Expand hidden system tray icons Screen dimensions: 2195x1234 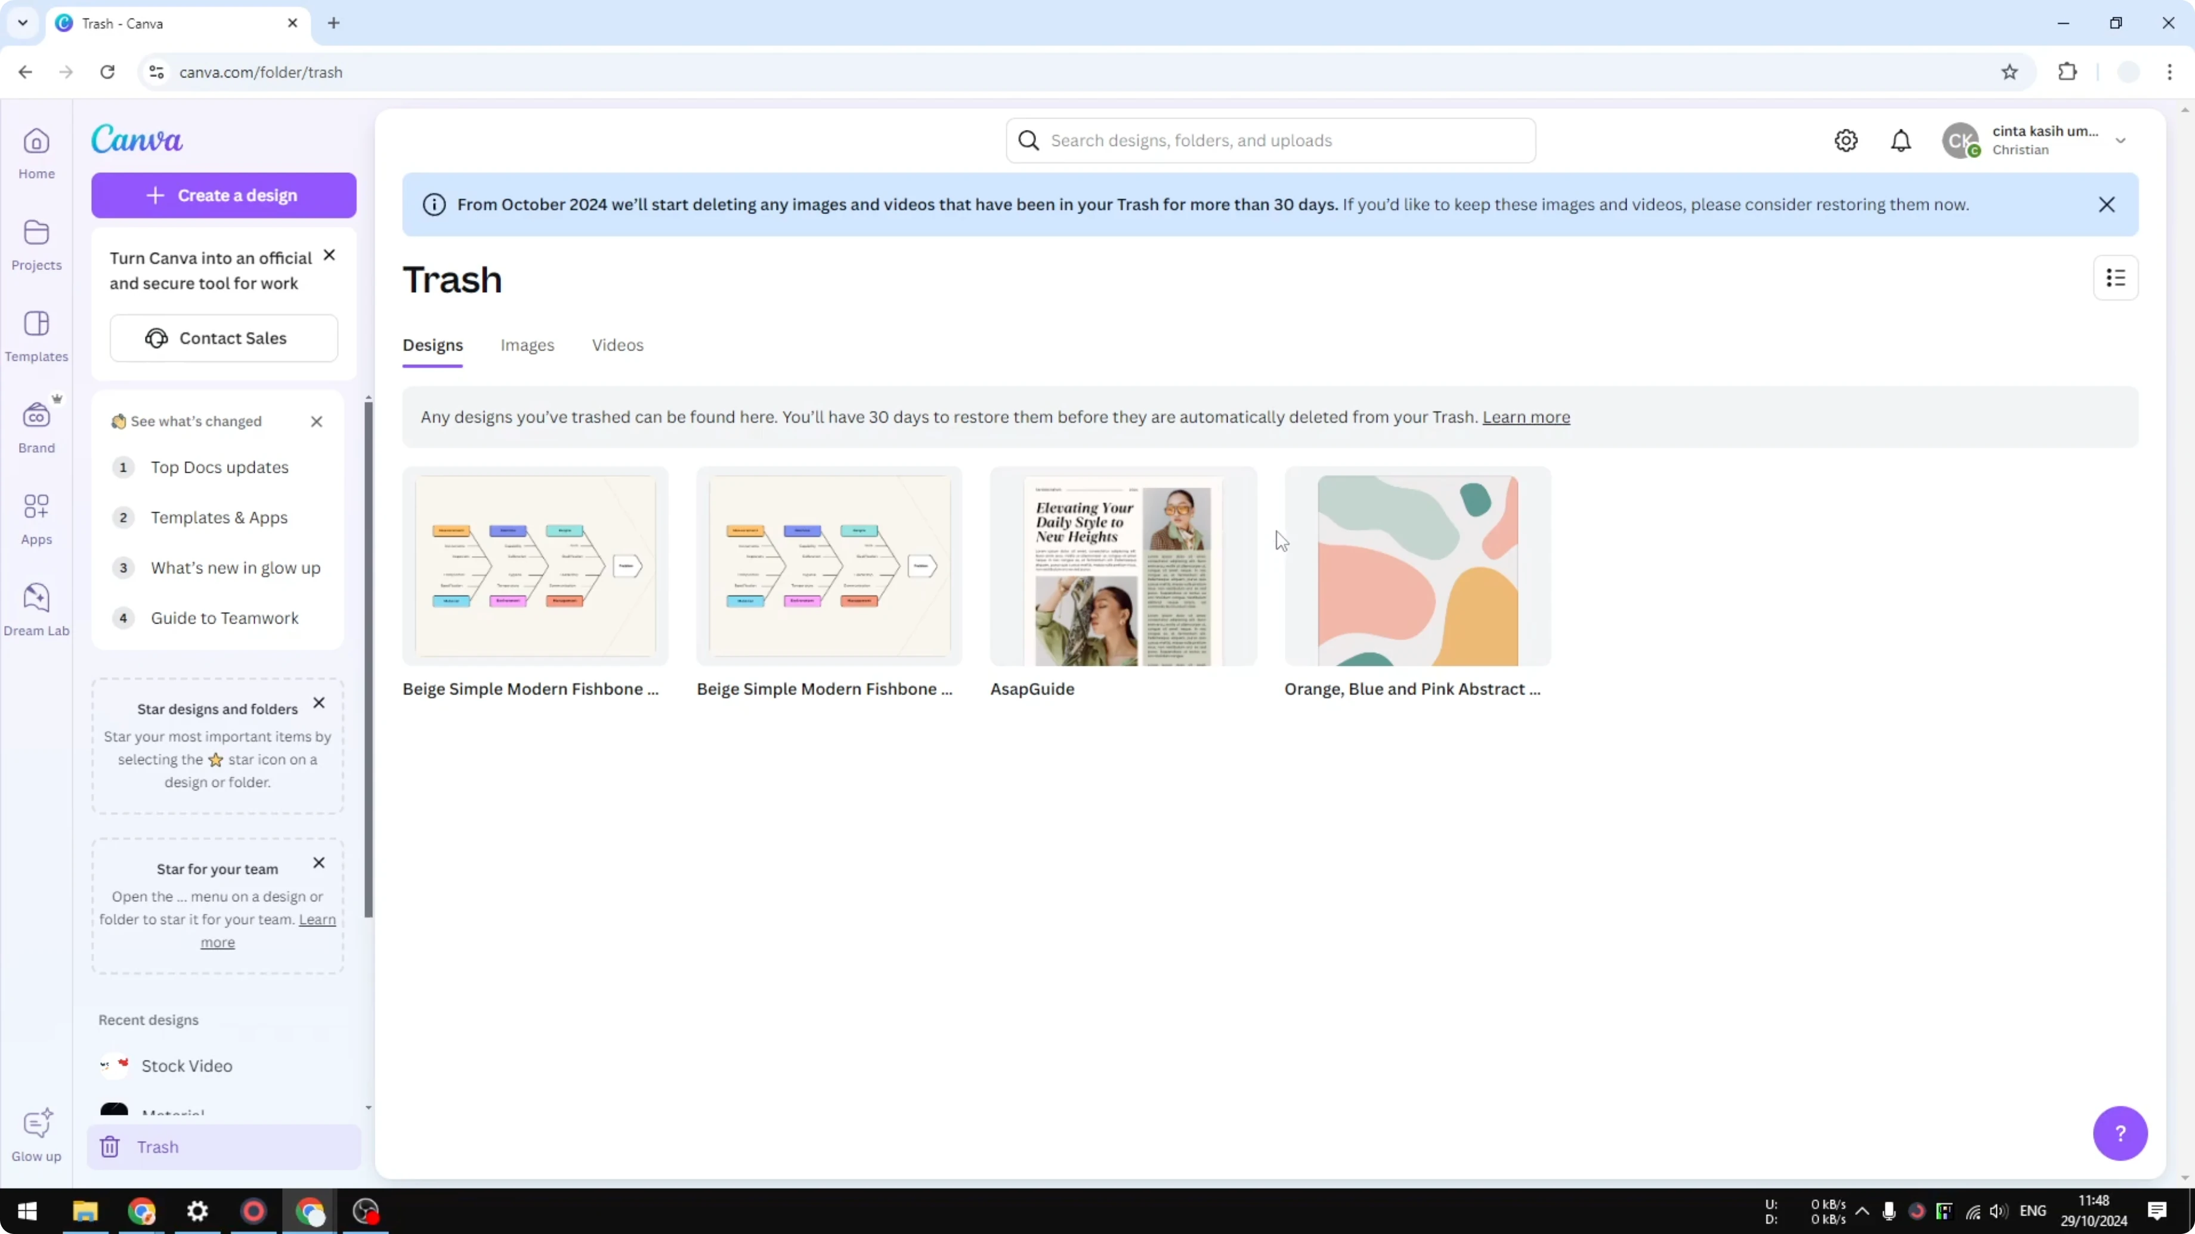tap(1863, 1211)
